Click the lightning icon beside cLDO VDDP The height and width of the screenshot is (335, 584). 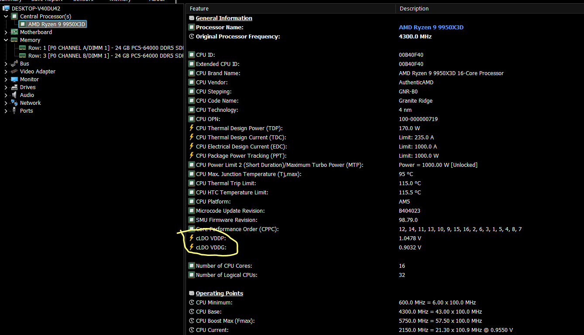[191, 238]
